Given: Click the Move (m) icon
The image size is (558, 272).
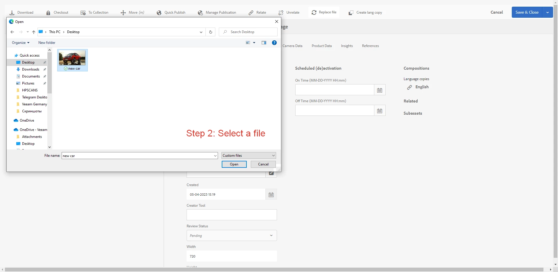Looking at the screenshot, I should 123,13.
